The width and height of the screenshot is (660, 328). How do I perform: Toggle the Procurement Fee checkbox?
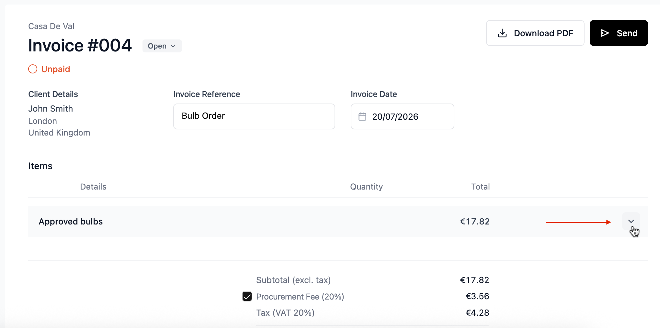click(247, 296)
